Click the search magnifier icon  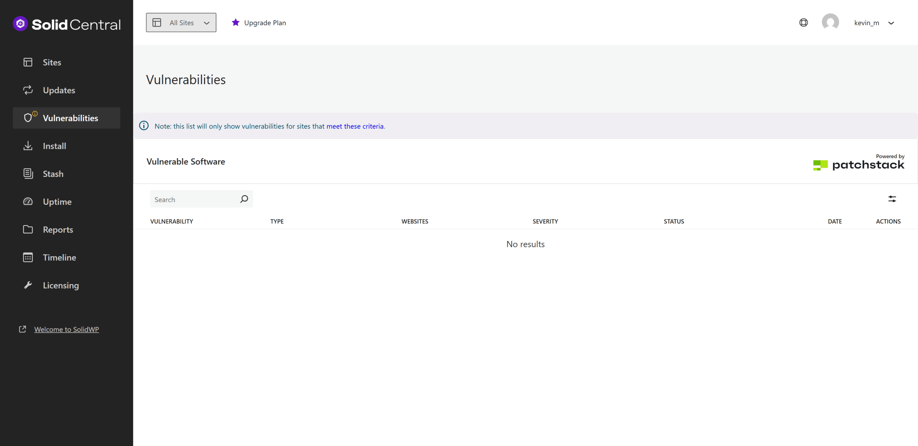tap(244, 199)
